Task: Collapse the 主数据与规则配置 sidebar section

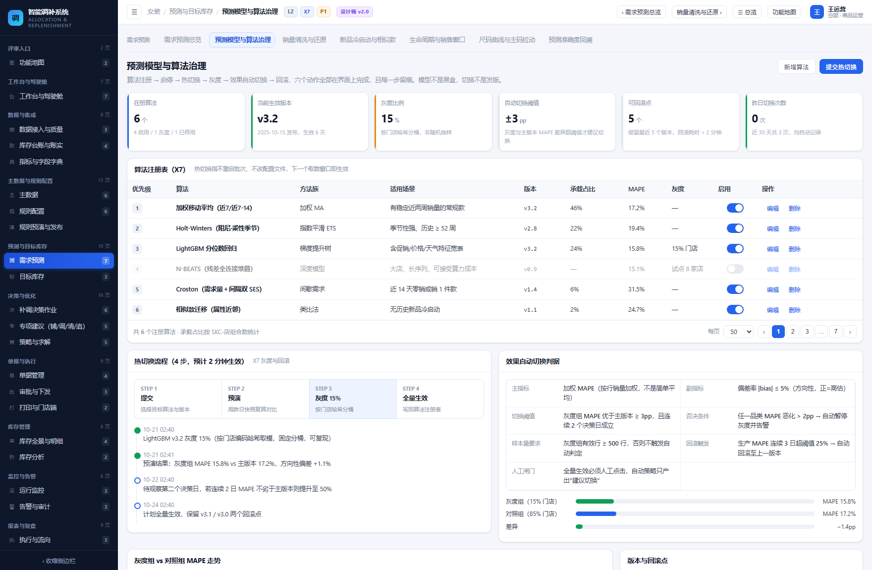Action: pos(59,181)
